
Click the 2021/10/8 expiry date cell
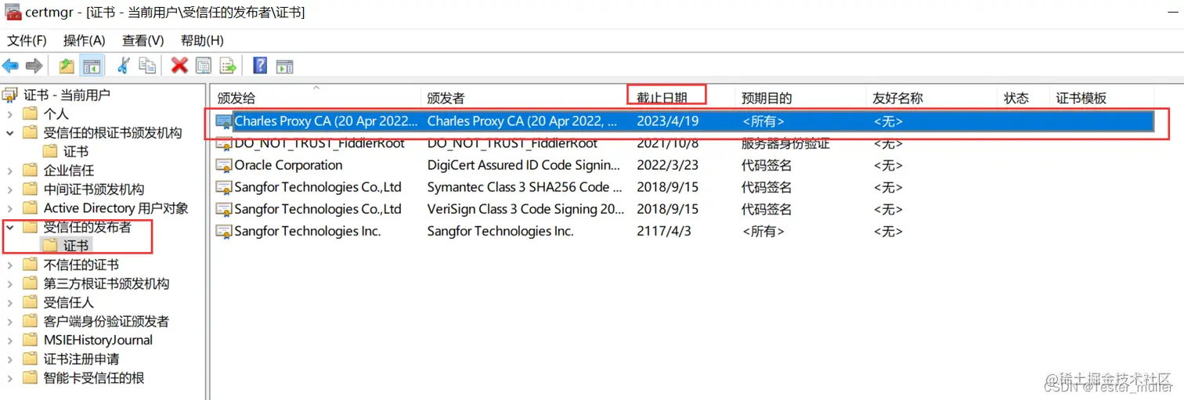(x=667, y=143)
